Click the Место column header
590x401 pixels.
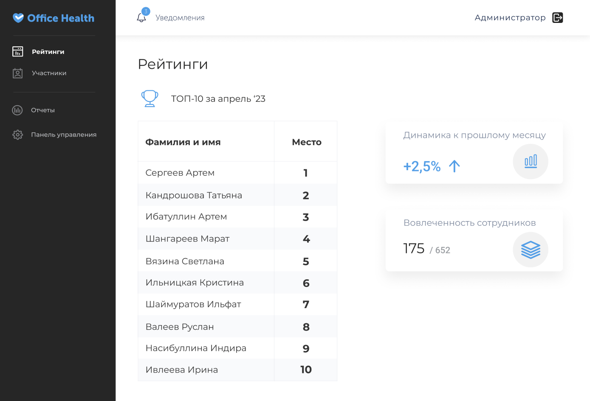(x=307, y=142)
